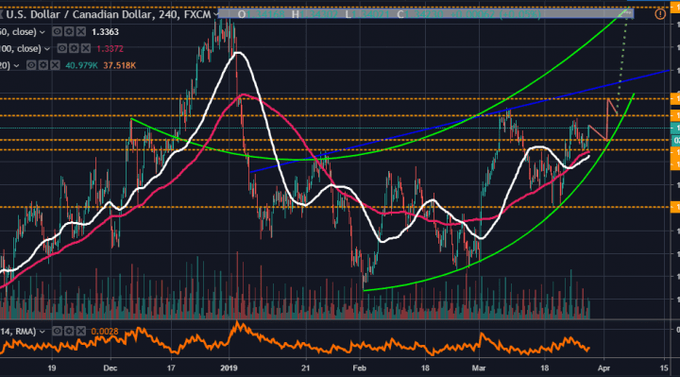Image resolution: width=680 pixels, height=377 pixels.
Task: Open settings gear for the 1.3363 indicator
Action: click(69, 32)
